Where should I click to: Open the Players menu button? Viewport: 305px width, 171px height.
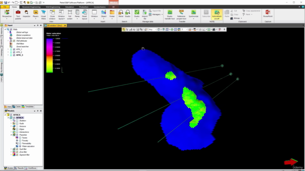tap(36, 15)
